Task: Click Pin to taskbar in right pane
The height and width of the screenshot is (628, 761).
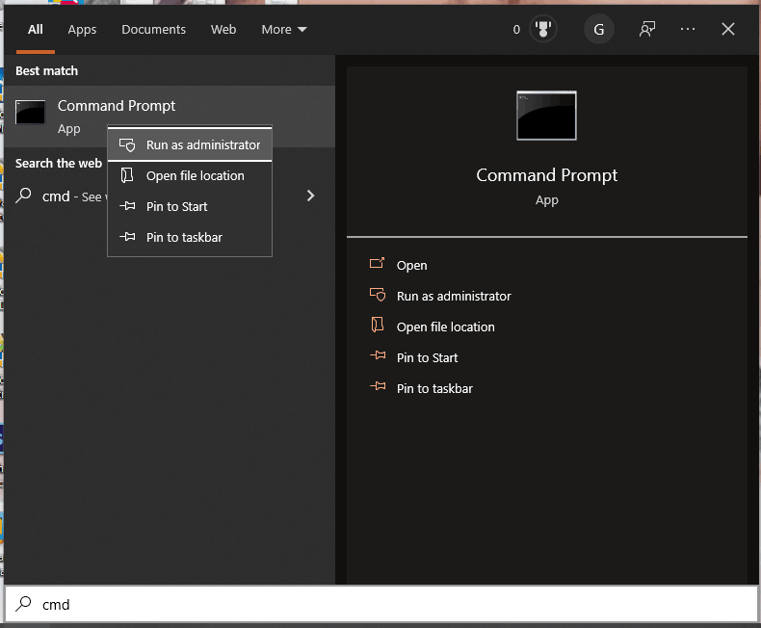Action: [434, 388]
